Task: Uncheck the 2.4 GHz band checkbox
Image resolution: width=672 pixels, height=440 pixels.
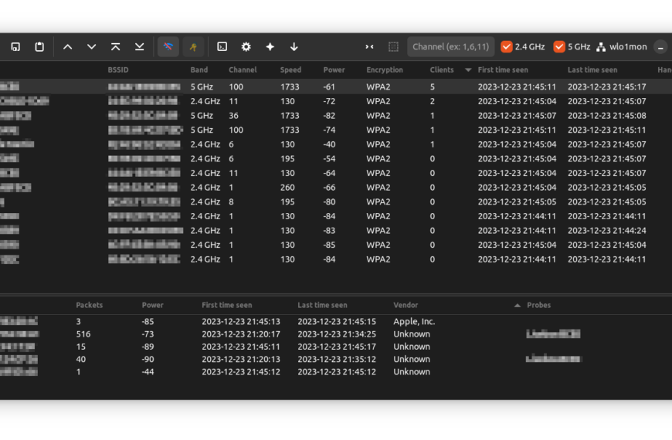Action: tap(507, 46)
